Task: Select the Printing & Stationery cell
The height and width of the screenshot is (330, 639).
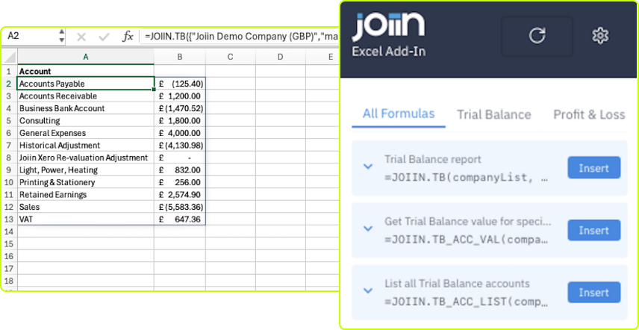Action: pos(86,182)
